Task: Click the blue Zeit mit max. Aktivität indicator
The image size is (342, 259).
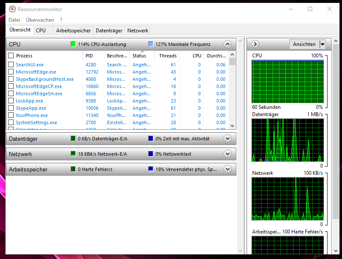Action: click(150, 139)
